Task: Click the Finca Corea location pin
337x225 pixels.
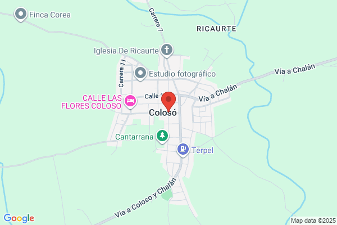Action: (21, 14)
